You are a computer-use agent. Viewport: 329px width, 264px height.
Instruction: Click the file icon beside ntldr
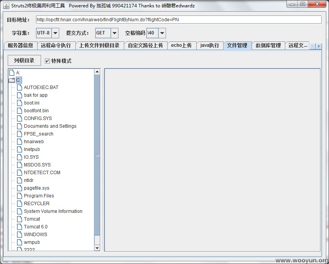[x=19, y=180]
